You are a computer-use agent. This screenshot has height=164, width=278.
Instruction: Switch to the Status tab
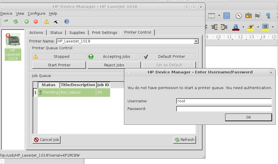tap(56, 33)
